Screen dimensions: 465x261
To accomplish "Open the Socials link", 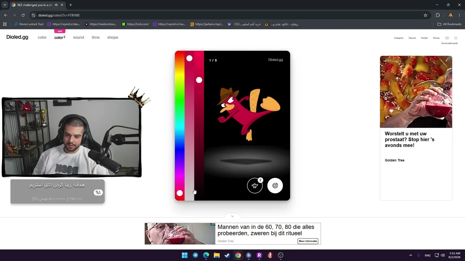I will click(424, 38).
